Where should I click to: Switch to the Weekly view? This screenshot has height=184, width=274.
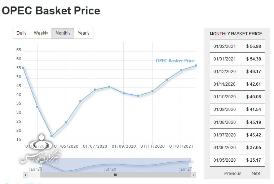(41, 33)
